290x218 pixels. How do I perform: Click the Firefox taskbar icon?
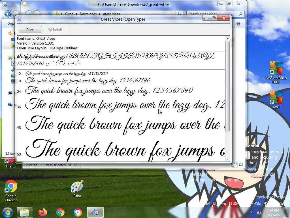tap(43, 212)
